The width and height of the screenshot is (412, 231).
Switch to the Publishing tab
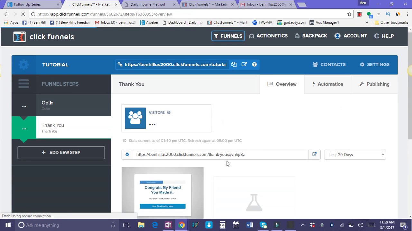374,84
